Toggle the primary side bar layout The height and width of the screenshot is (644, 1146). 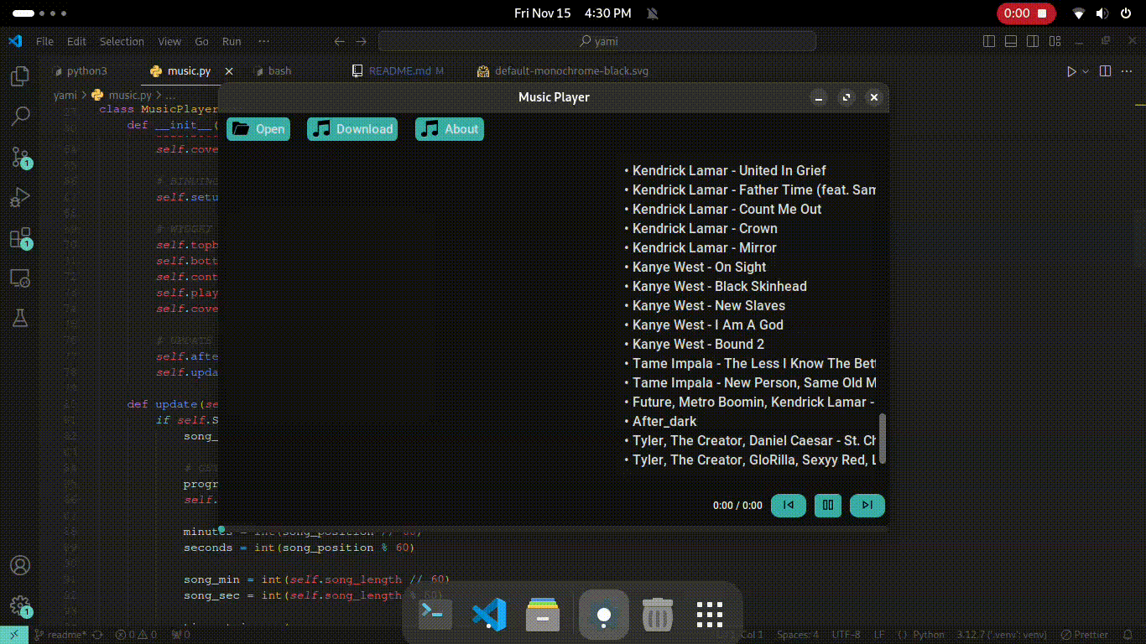[989, 41]
